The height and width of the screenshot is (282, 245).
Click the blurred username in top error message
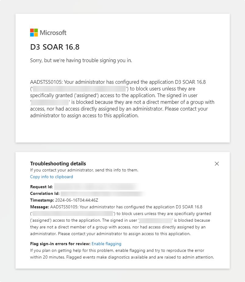click(50, 102)
